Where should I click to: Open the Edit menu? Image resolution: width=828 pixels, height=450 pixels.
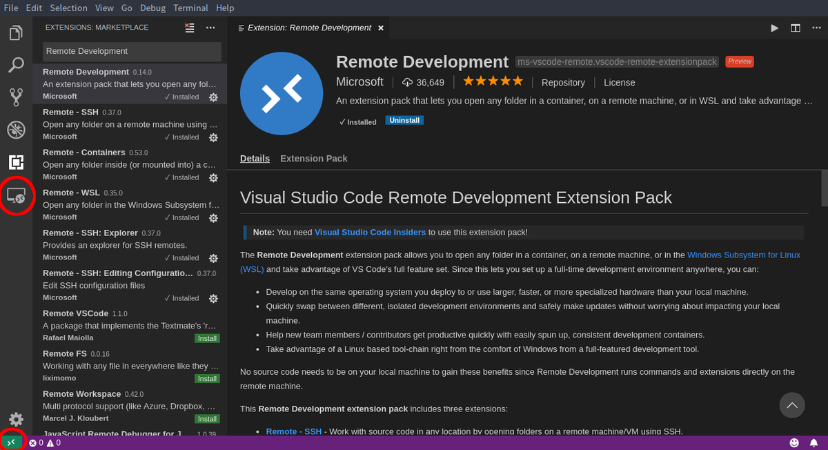34,8
